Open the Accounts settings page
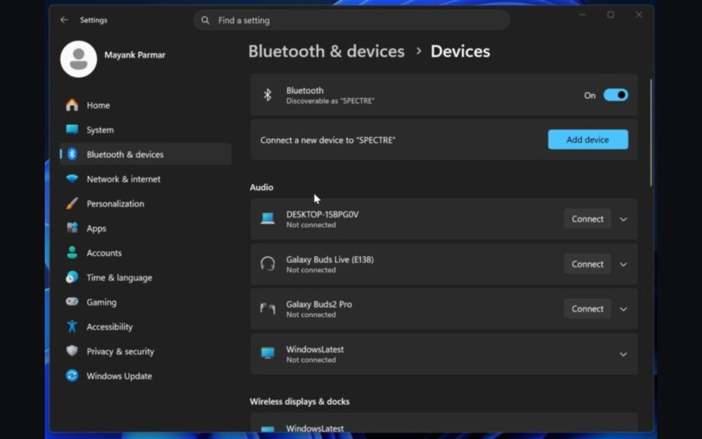The width and height of the screenshot is (702, 439). click(146, 253)
